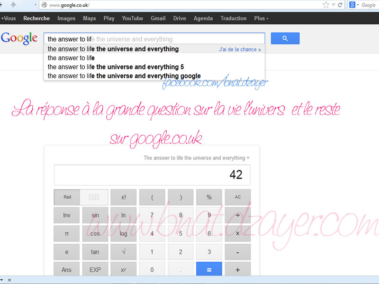Expand the Plus menu in the navbar
The width and height of the screenshot is (379, 284).
pyautogui.click(x=262, y=18)
